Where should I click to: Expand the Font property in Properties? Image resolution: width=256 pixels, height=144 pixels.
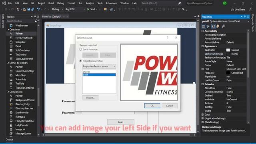(203, 69)
